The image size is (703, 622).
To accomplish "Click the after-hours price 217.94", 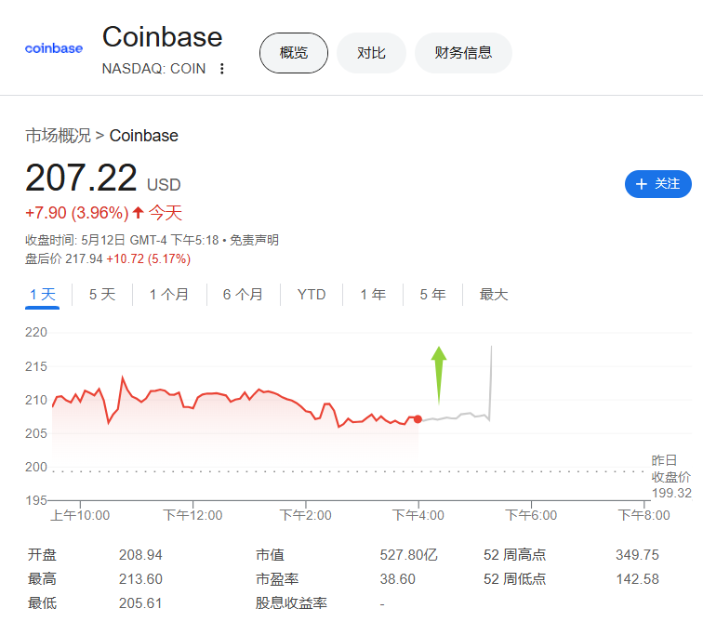I will (x=84, y=258).
